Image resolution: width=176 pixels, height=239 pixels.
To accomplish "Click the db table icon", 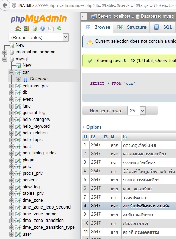I will coord(18,93).
